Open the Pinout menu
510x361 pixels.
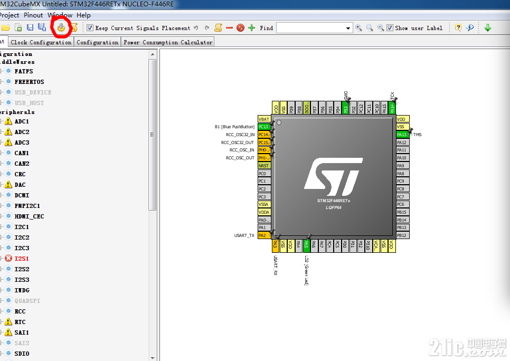(x=33, y=15)
